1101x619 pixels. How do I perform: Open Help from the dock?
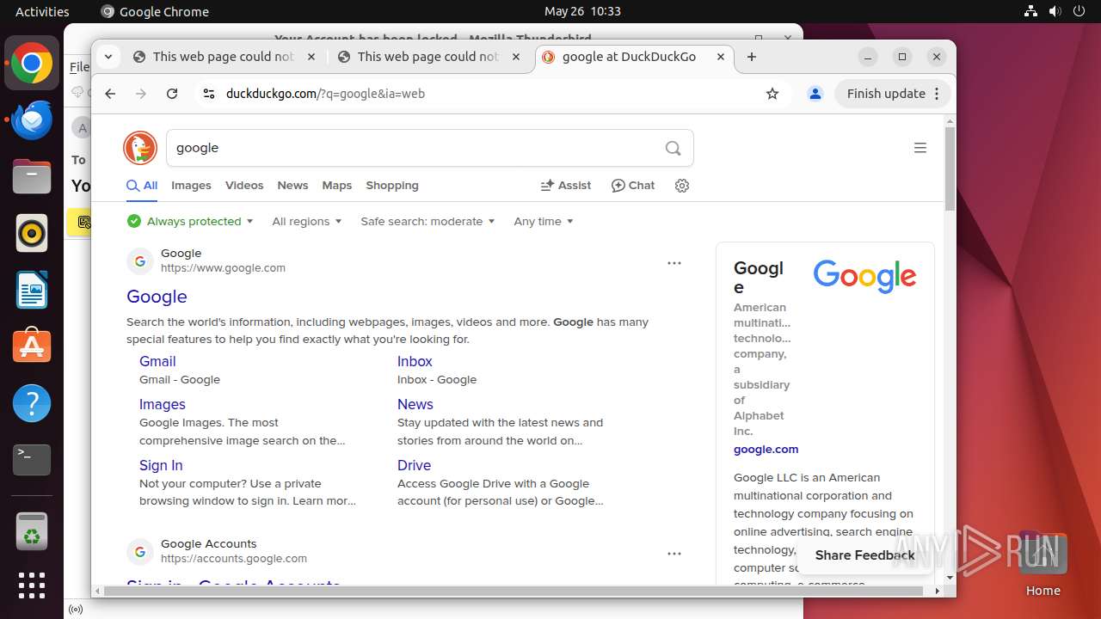pos(32,403)
